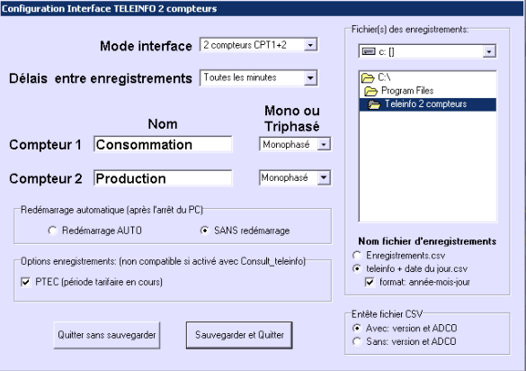Click the C:\ folder icon
The width and height of the screenshot is (526, 371).
coord(368,78)
